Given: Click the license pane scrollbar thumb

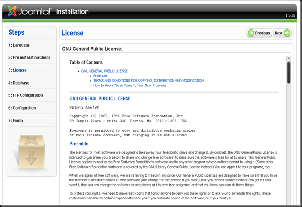Looking at the screenshot, I should click(289, 72).
